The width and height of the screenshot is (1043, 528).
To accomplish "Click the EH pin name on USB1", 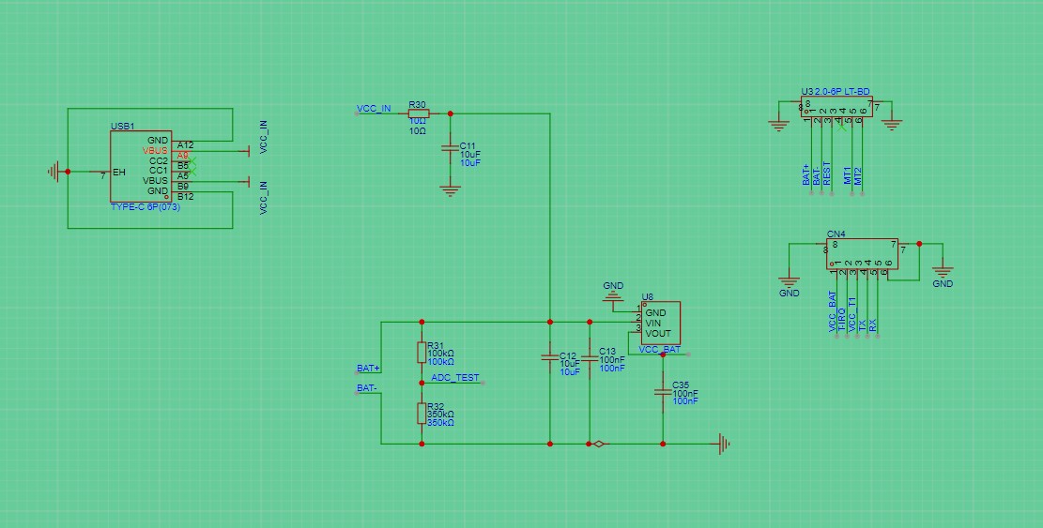I will pos(119,173).
